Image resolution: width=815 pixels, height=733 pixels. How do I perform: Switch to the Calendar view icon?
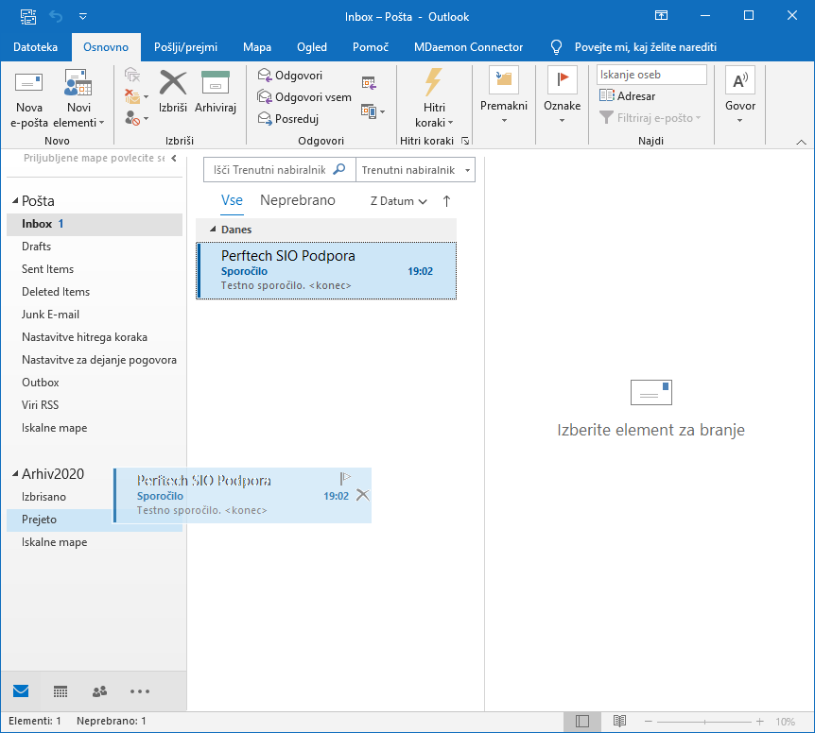(x=61, y=690)
